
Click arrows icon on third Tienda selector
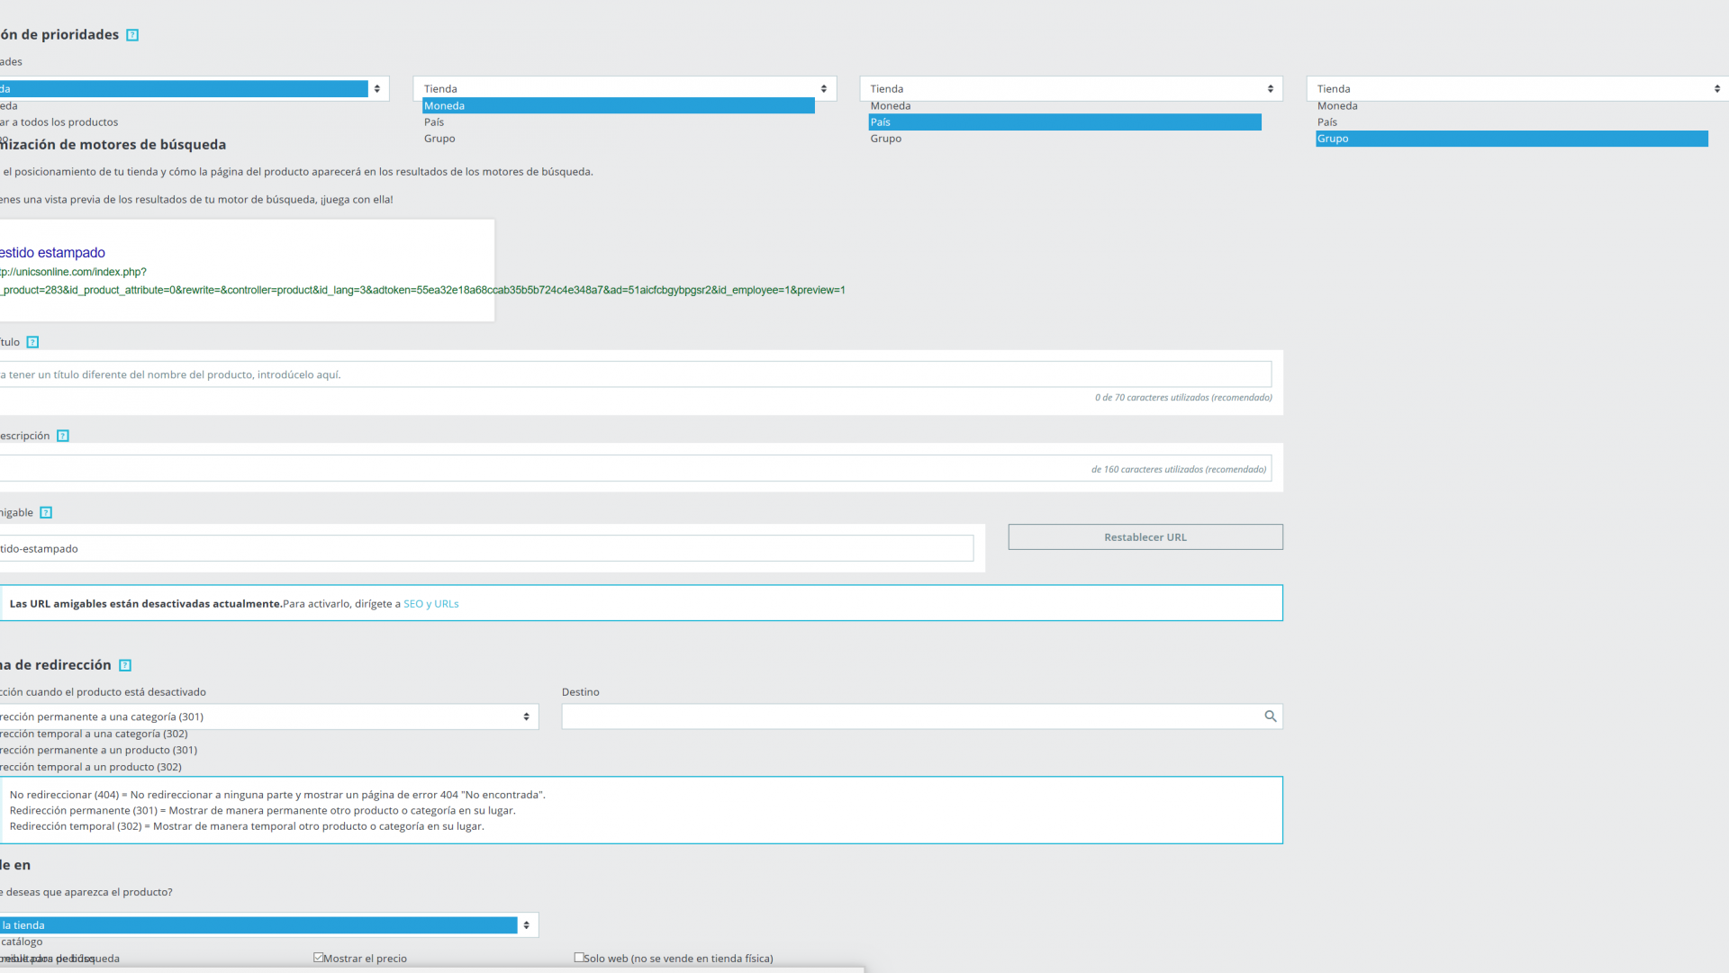tap(1270, 89)
